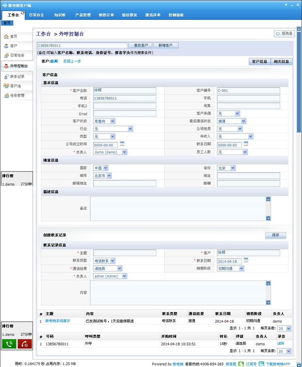Click the 保存 button
Image resolution: width=302 pixels, height=367 pixels.
pyautogui.click(x=275, y=235)
